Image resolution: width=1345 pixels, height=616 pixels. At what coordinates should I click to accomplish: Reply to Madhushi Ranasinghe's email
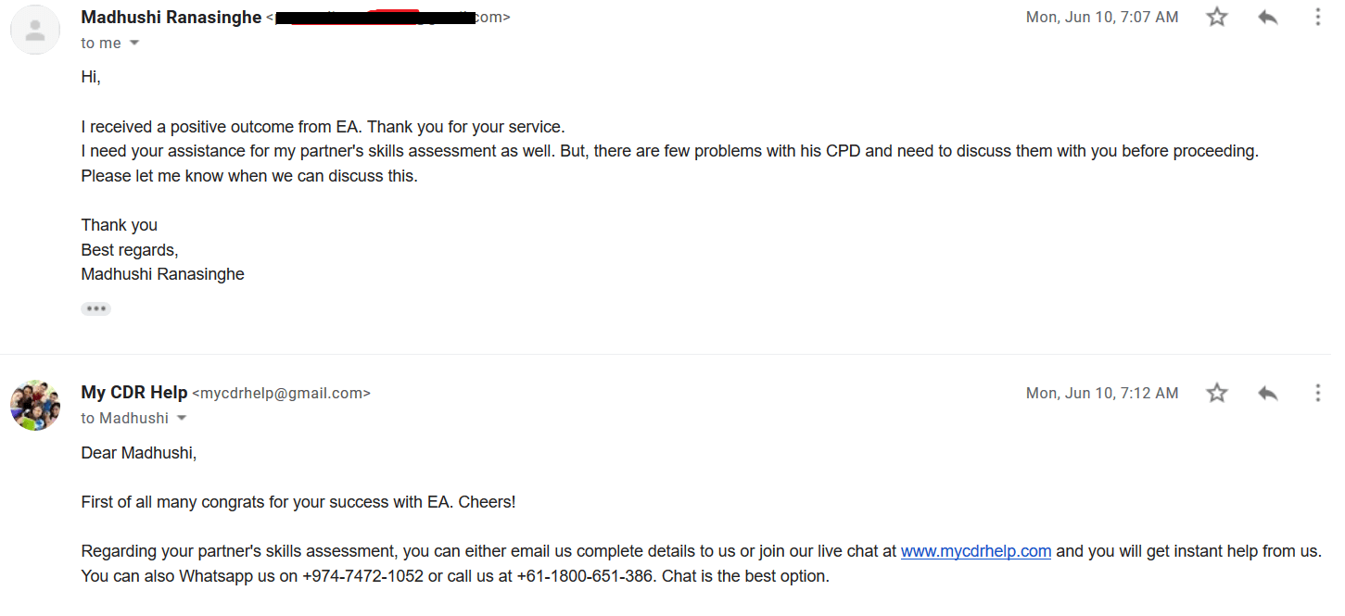tap(1267, 16)
